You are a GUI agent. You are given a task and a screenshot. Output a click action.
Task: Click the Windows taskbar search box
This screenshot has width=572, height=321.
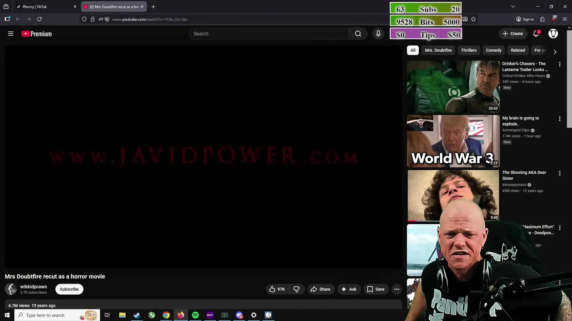[x=57, y=315]
